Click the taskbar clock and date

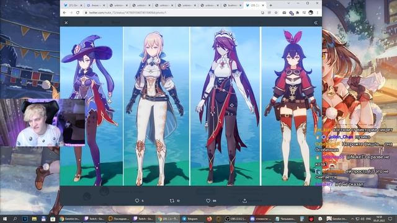click(x=379, y=219)
